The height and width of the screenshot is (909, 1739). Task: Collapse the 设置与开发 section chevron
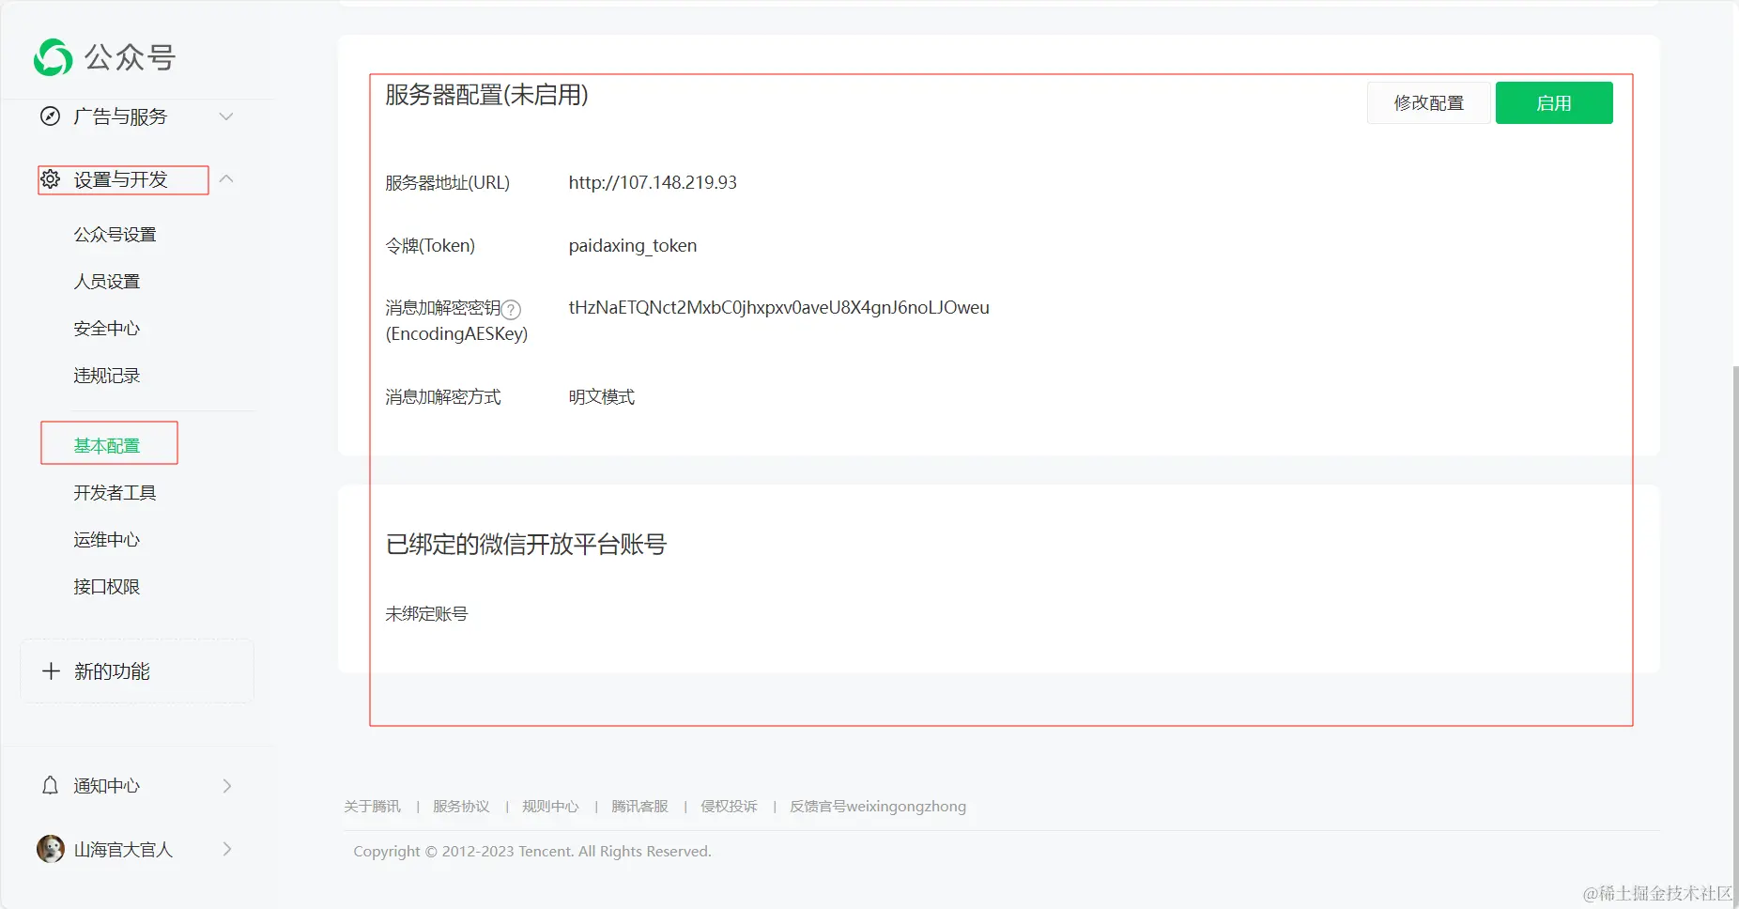226,178
